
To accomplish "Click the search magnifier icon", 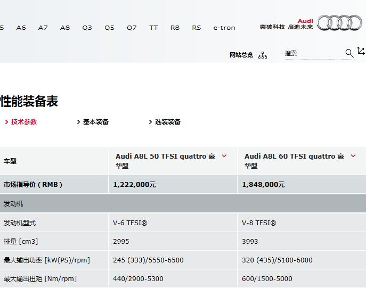I will tap(349, 53).
